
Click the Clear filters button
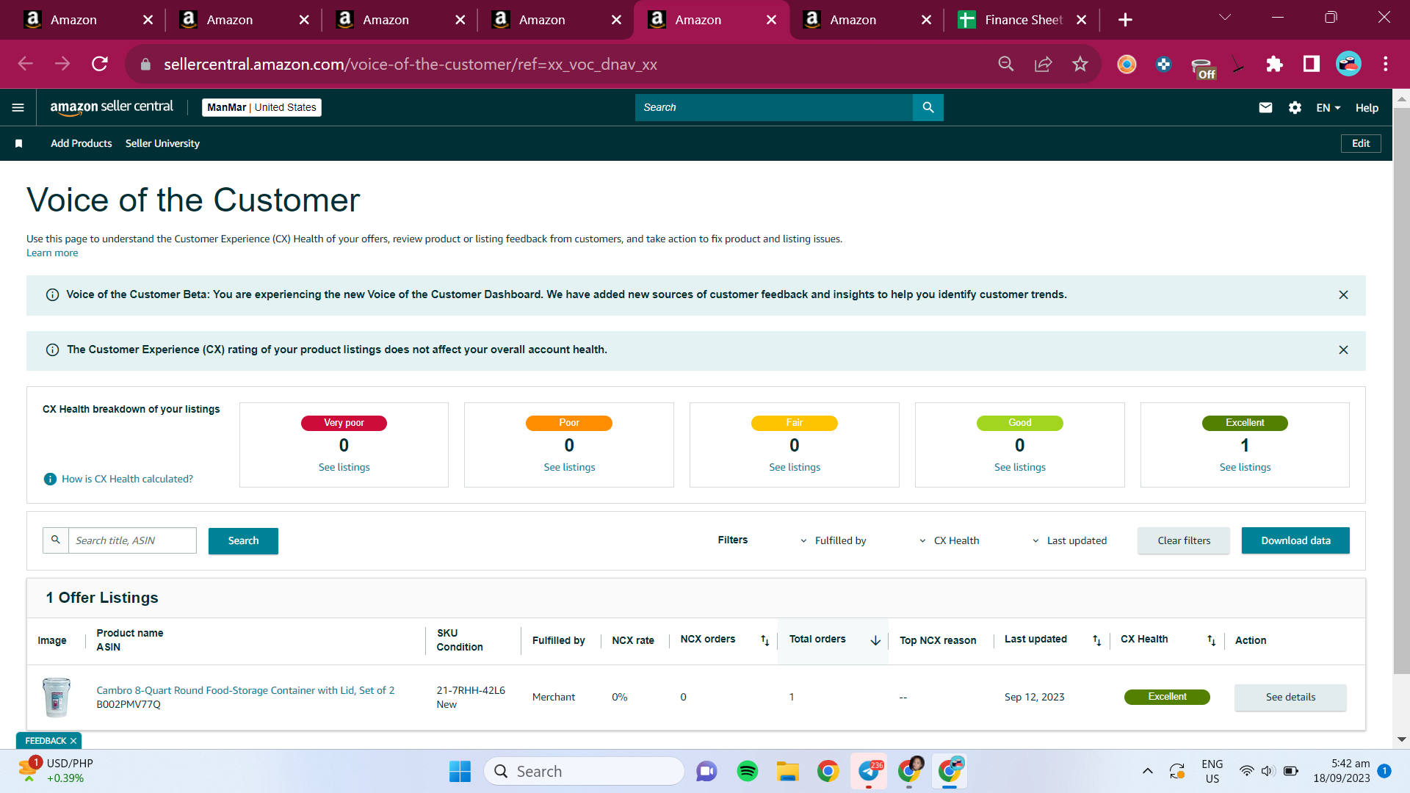(x=1184, y=541)
